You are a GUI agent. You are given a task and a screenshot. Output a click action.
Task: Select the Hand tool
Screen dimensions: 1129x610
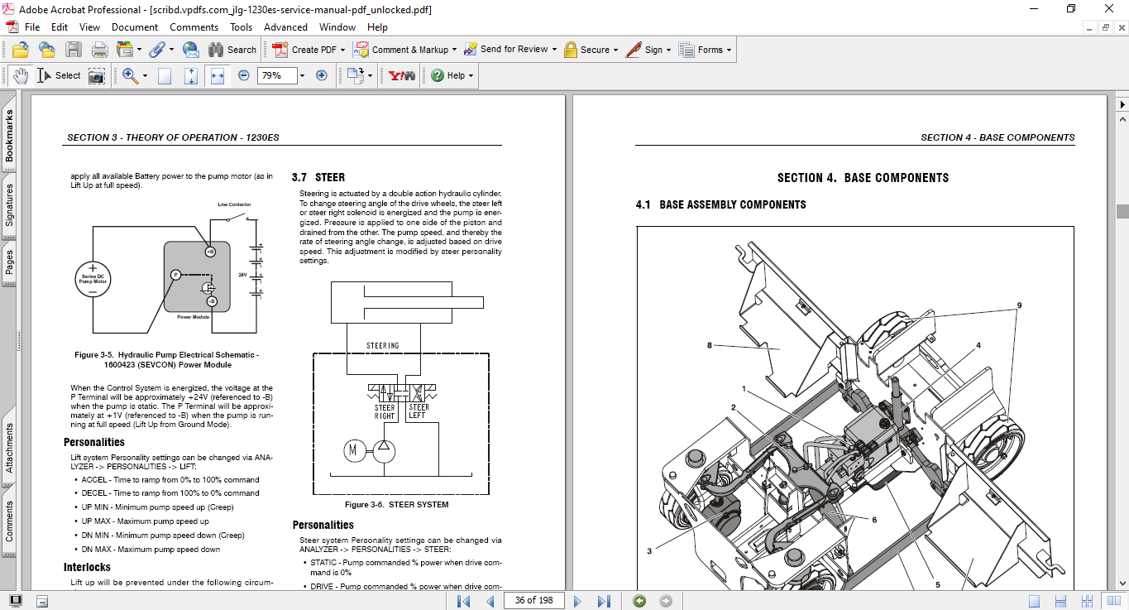[20, 75]
